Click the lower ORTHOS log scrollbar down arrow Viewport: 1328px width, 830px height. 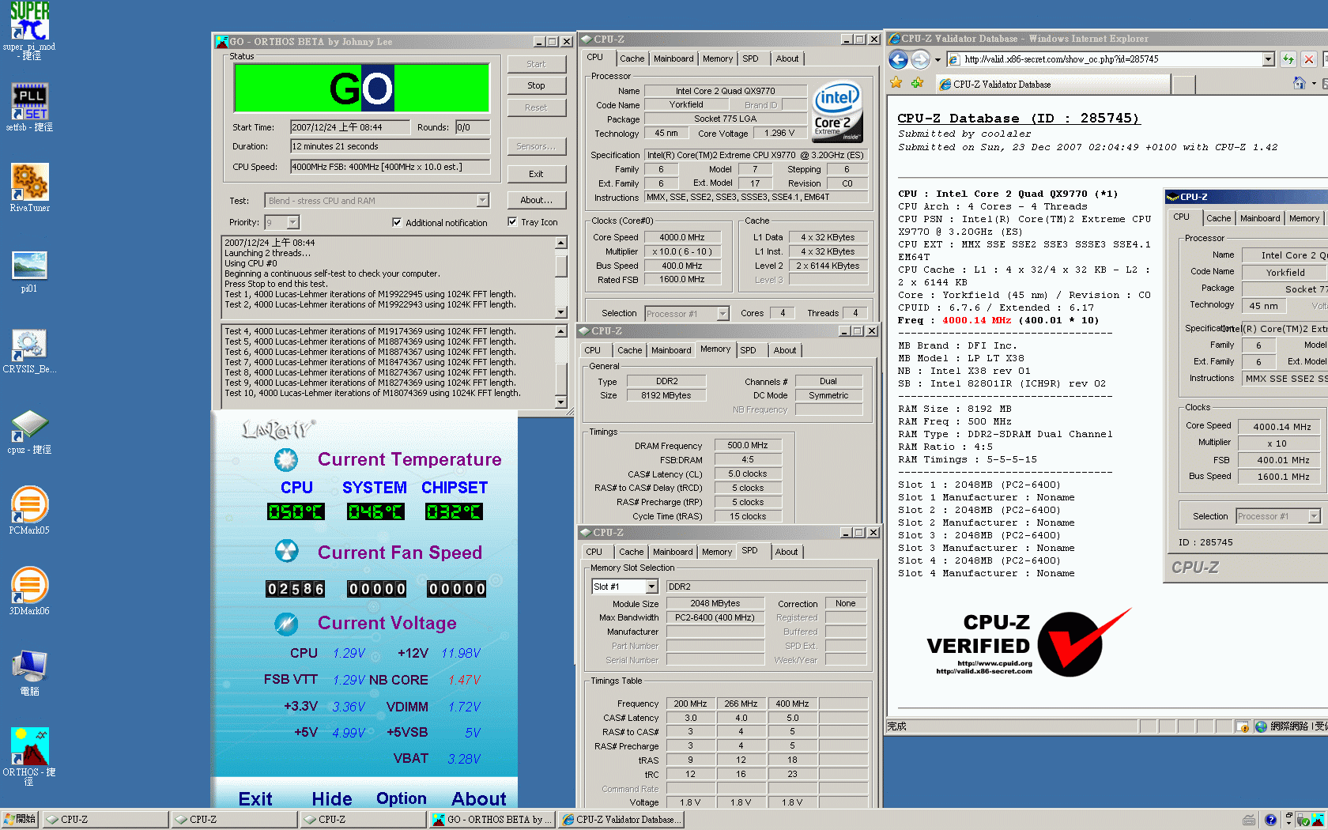[x=560, y=402]
